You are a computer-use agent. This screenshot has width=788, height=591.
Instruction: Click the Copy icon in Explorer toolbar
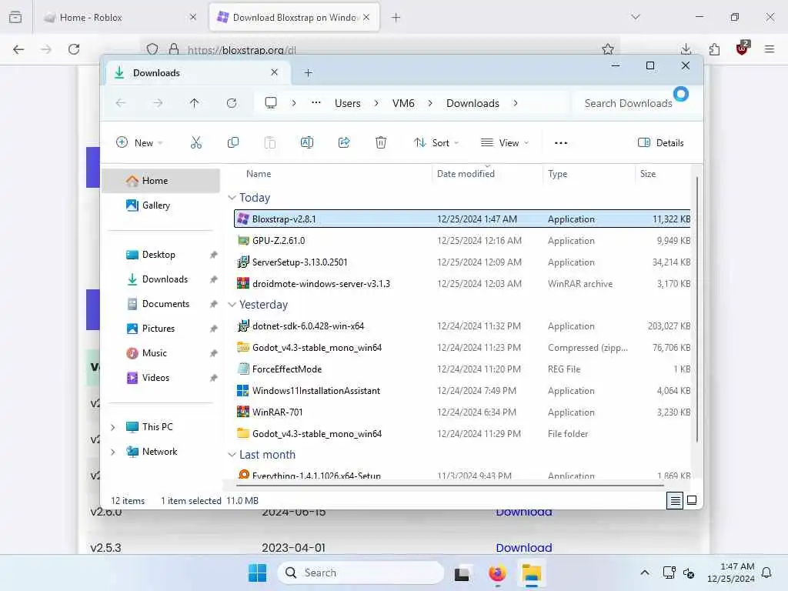[x=232, y=142]
